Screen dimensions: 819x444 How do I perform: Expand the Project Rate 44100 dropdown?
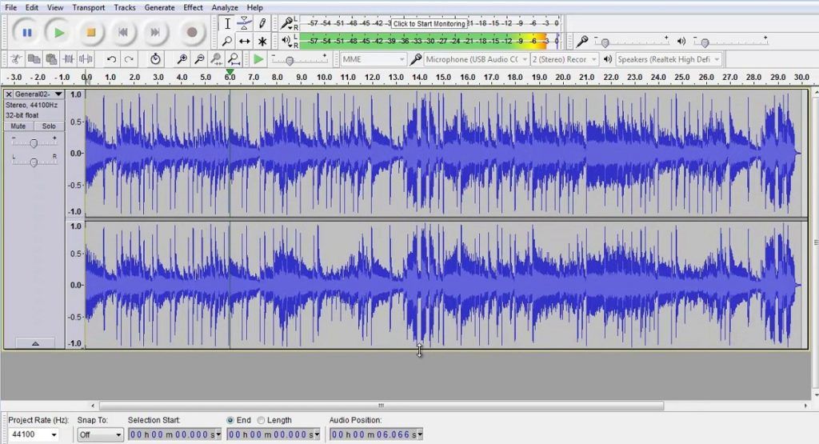click(x=34, y=435)
